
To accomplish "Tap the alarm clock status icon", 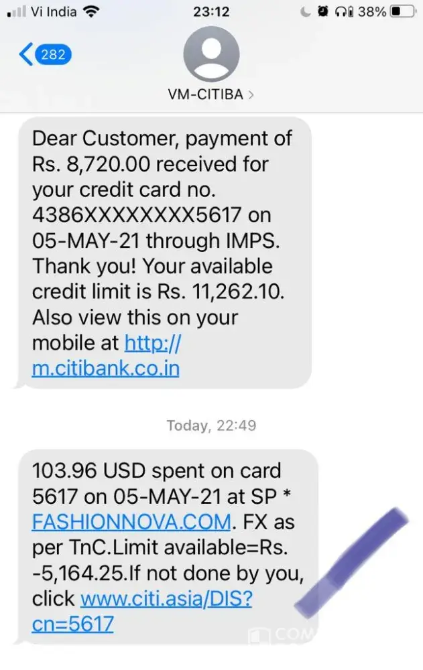I will [323, 11].
